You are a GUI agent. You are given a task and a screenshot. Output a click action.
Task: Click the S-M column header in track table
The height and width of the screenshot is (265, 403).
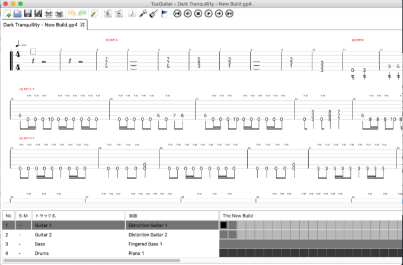[24, 215]
